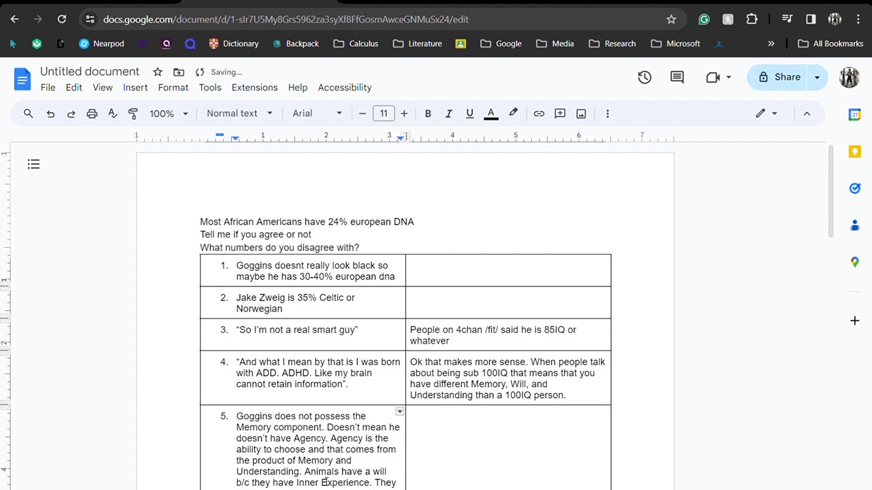
Task: Expand the hidden bookmarks chevron
Action: (x=771, y=44)
